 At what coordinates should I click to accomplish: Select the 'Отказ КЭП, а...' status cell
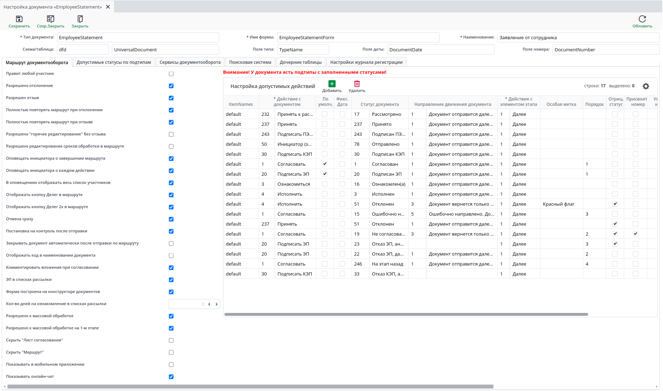tap(388, 274)
